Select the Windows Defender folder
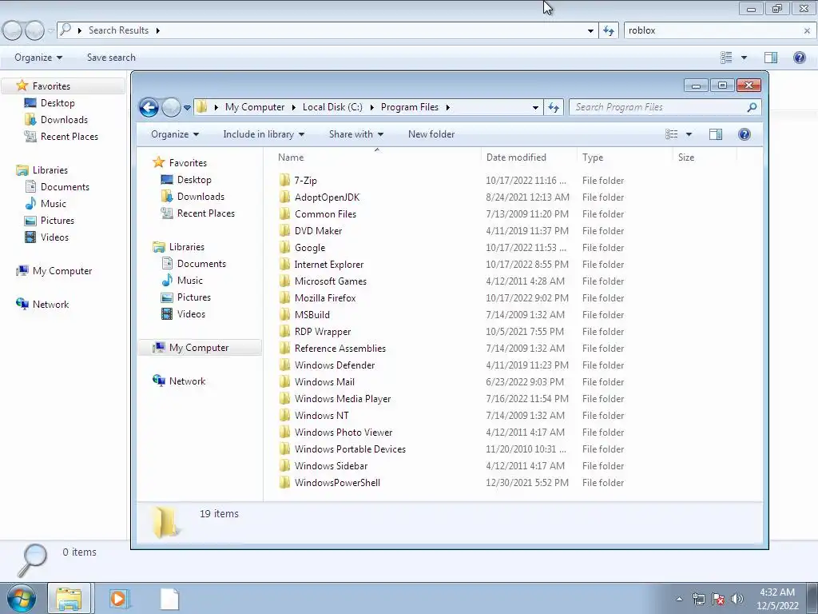This screenshot has width=818, height=614. [x=335, y=365]
